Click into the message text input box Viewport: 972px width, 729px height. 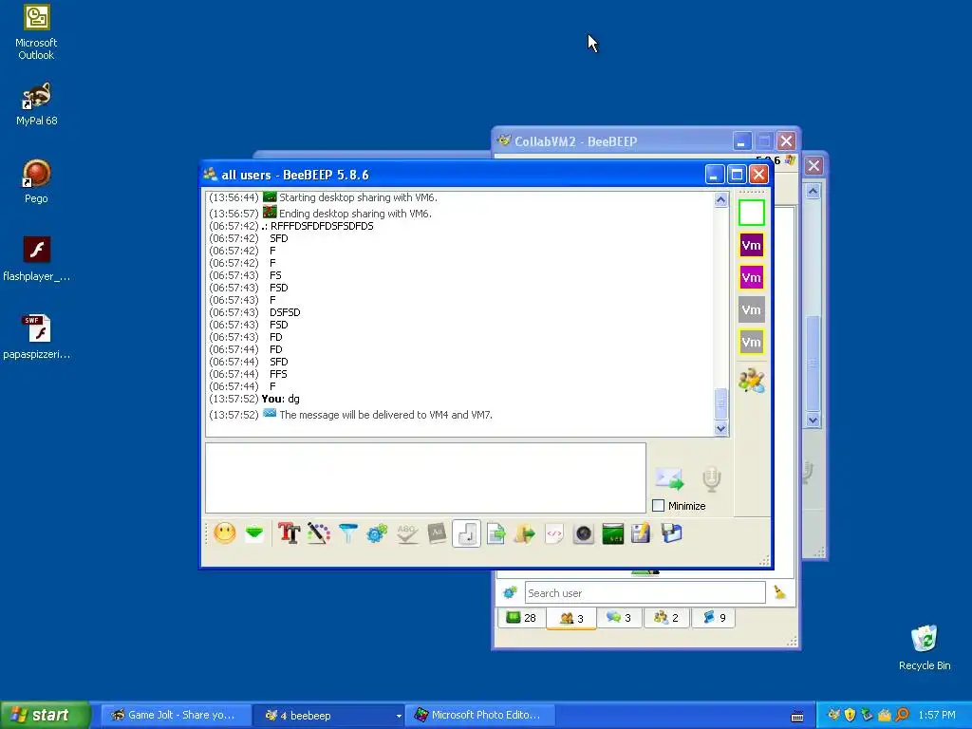(425, 478)
